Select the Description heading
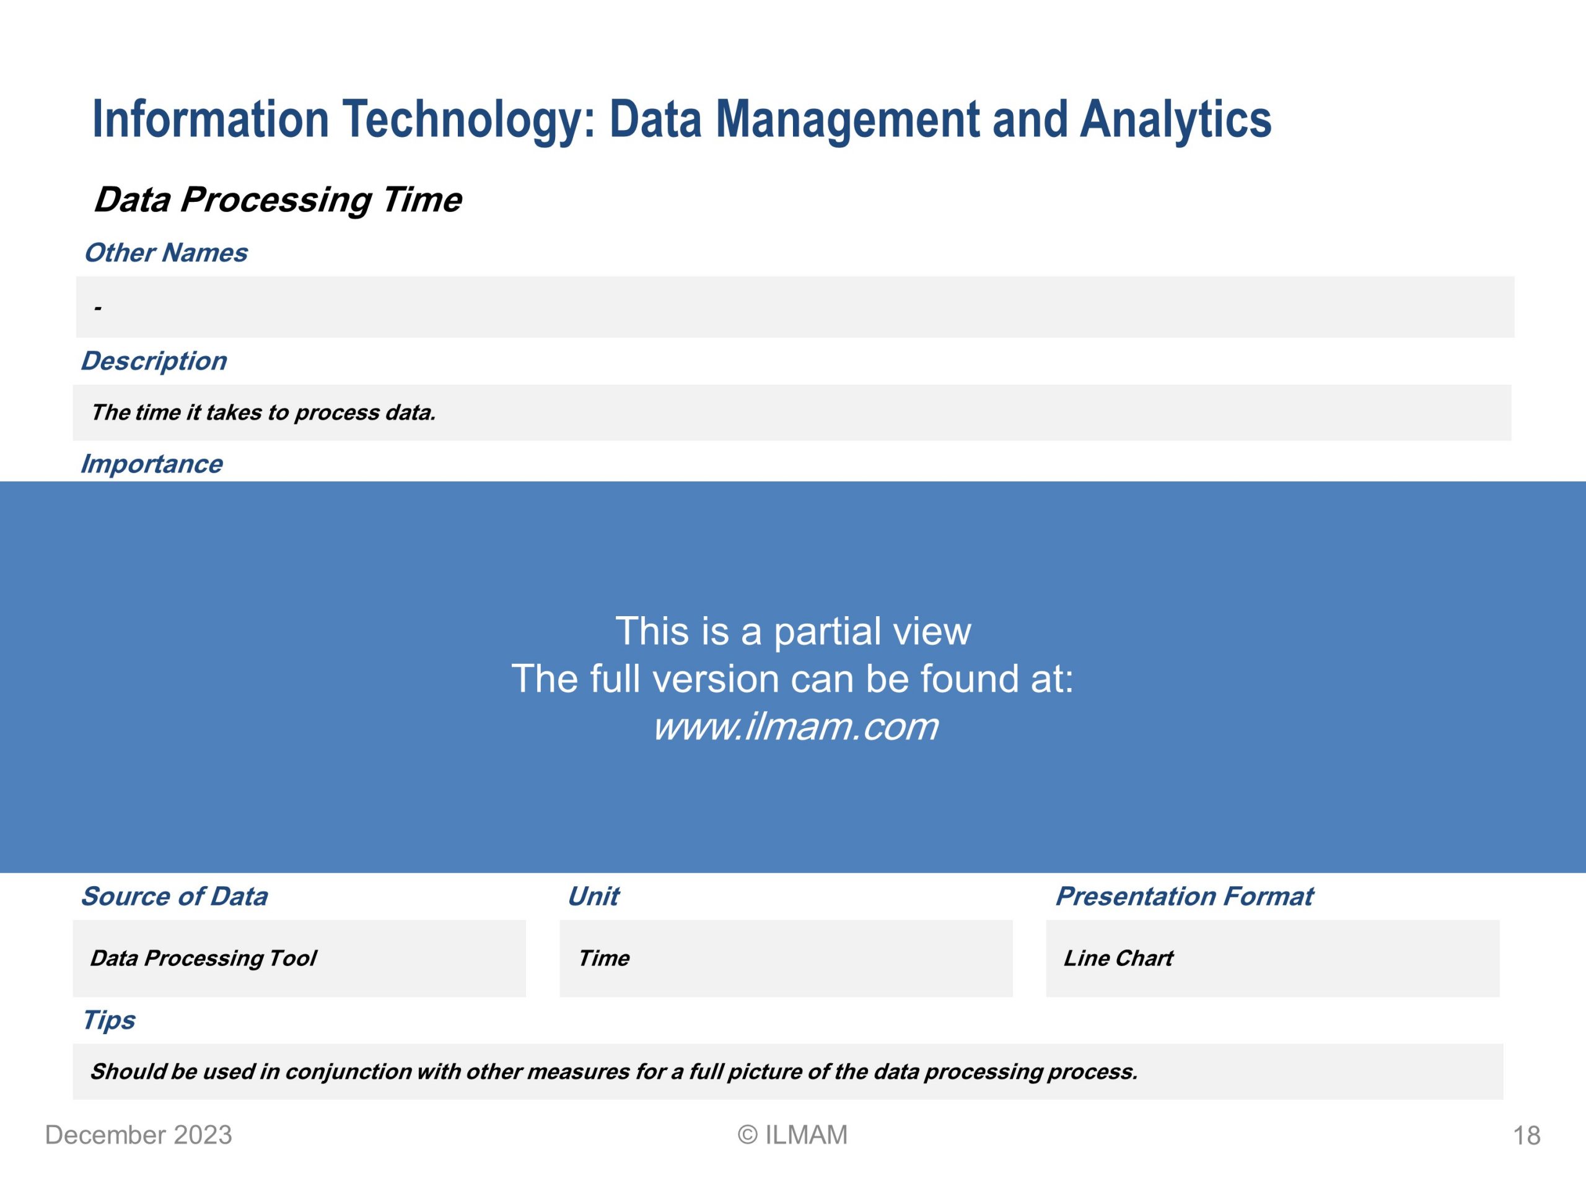Screen dimensions: 1586x1189 154,361
